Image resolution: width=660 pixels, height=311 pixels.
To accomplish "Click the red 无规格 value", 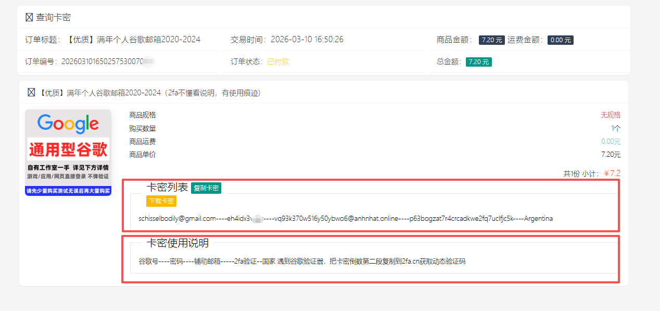I will (611, 115).
